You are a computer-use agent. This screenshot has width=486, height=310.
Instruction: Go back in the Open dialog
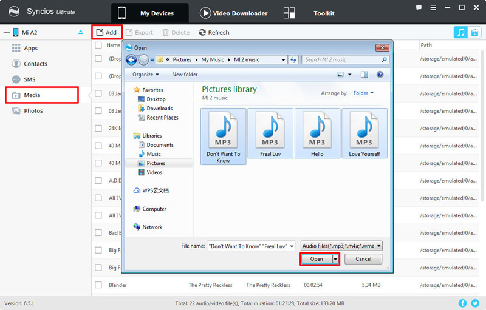131,59
